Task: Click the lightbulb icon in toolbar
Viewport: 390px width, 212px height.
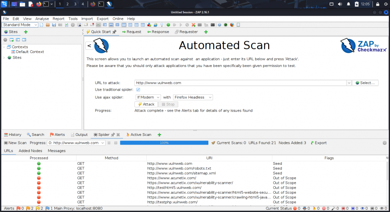Action: tap(161, 25)
